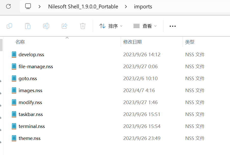Sort by 类型 column header
Image resolution: width=230 pixels, height=155 pixels.
click(x=190, y=42)
